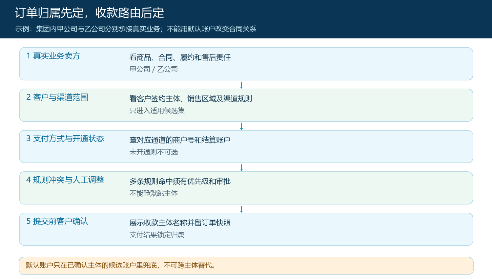Select text 查对应通道的商户号和结算账户

click(x=180, y=140)
